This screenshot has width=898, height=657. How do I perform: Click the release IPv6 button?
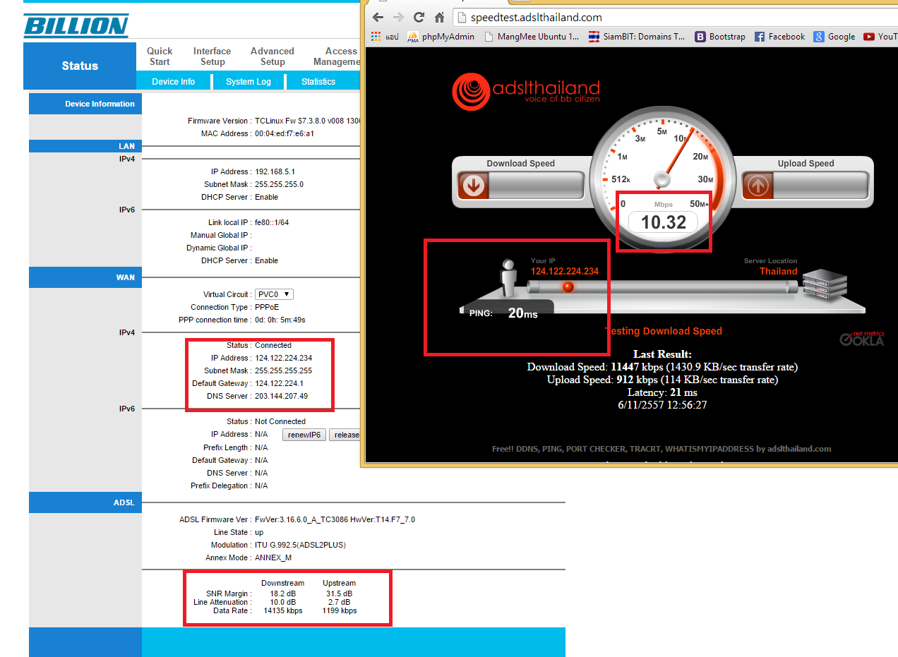pyautogui.click(x=345, y=435)
